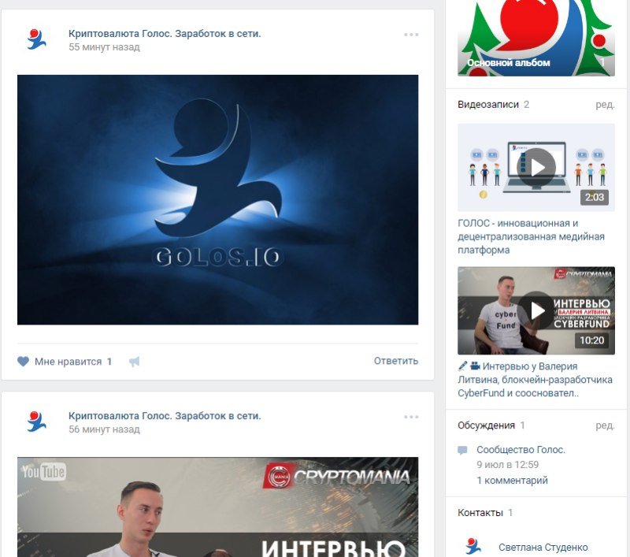
Task: Click the megaphone share icon under the Golos.io post
Action: point(134,362)
